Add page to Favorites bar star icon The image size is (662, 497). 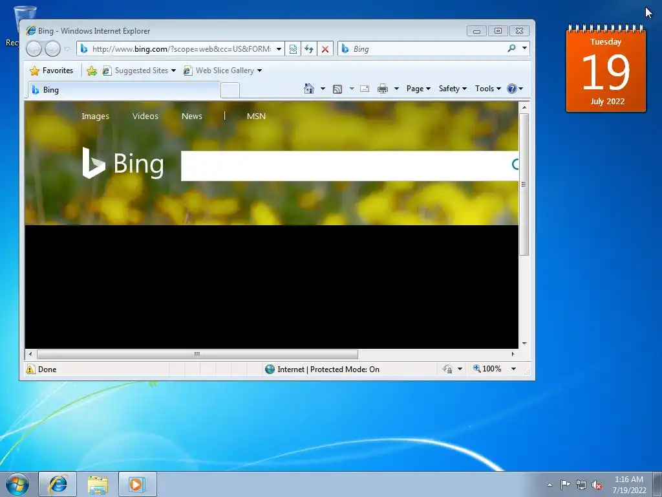pos(92,71)
